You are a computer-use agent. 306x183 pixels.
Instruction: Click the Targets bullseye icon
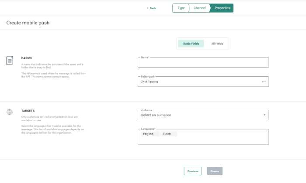[x=10, y=112]
